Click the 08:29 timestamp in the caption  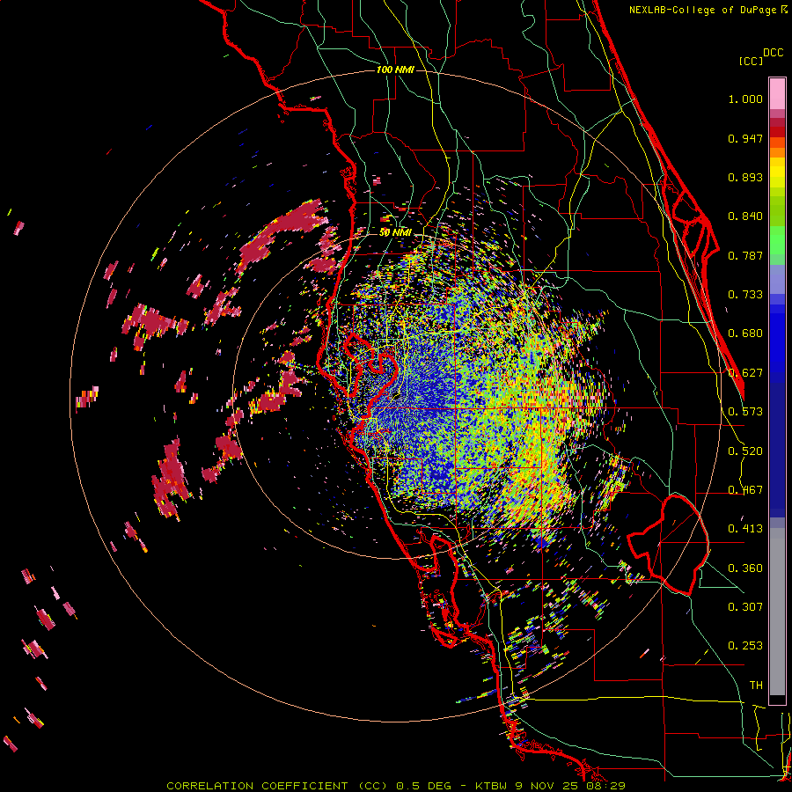(x=605, y=786)
